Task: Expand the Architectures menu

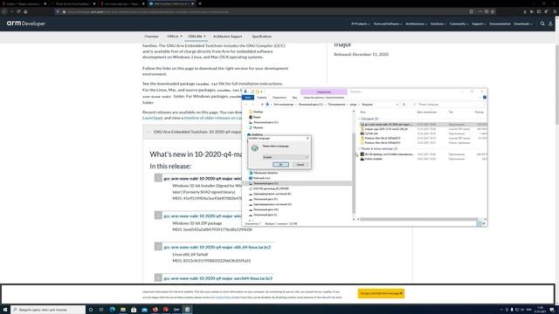Action: (416, 24)
